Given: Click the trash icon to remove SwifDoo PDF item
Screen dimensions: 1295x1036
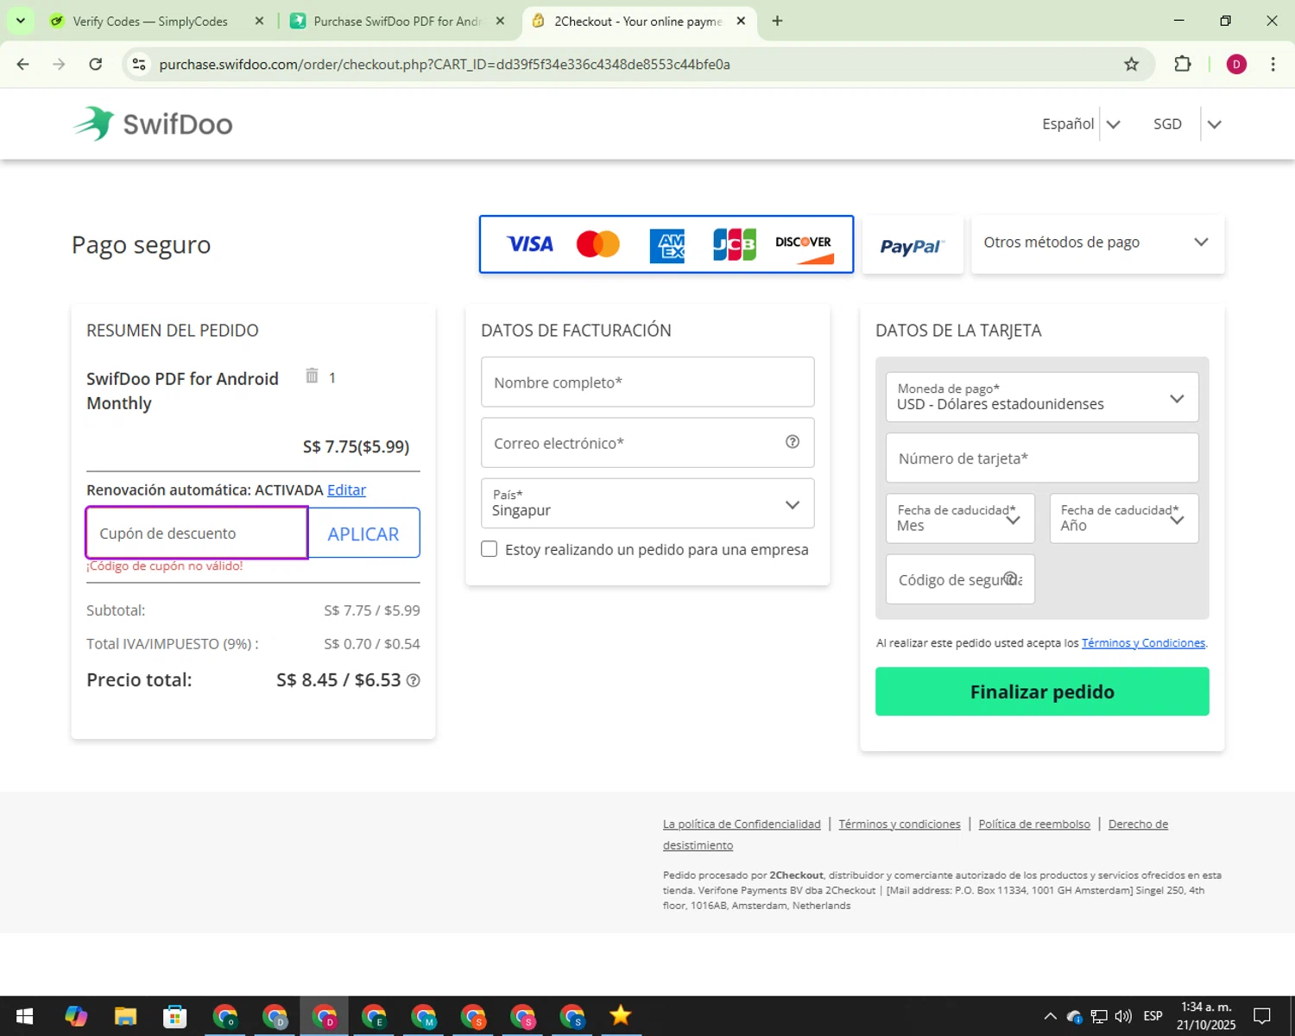Looking at the screenshot, I should point(312,376).
